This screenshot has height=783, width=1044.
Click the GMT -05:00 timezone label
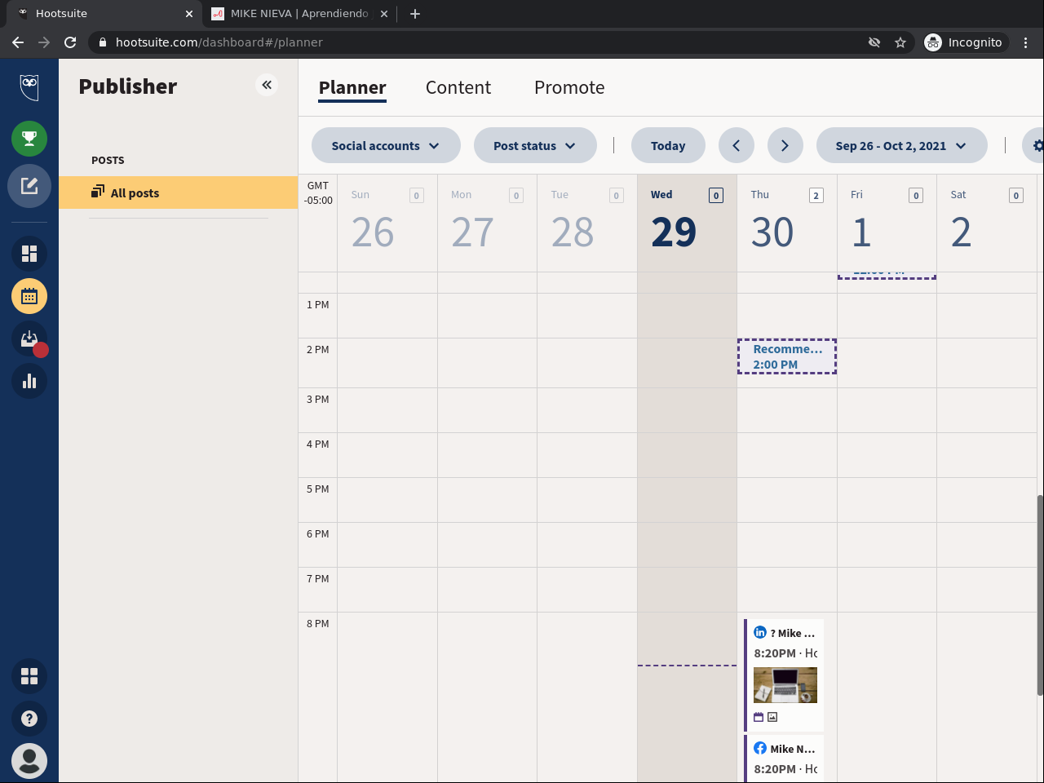[318, 193]
